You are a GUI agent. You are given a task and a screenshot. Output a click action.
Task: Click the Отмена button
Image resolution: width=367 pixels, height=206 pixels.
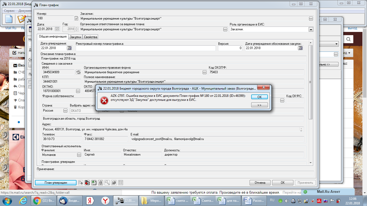tap(260, 183)
